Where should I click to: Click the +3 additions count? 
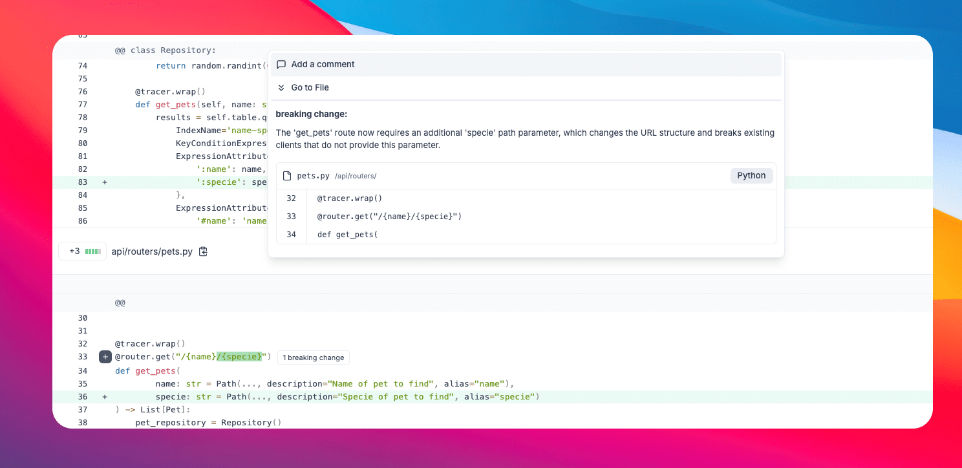tap(74, 251)
